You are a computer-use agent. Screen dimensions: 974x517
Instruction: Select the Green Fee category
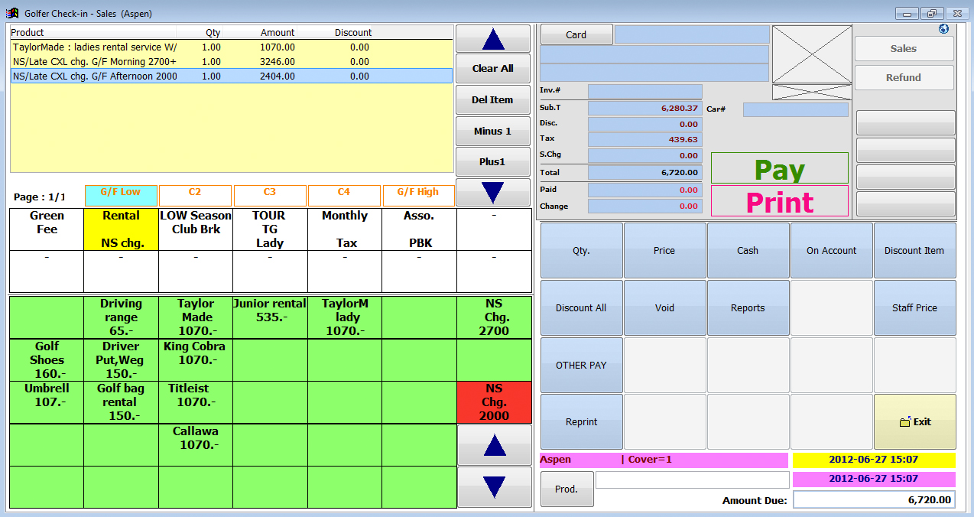(x=47, y=229)
